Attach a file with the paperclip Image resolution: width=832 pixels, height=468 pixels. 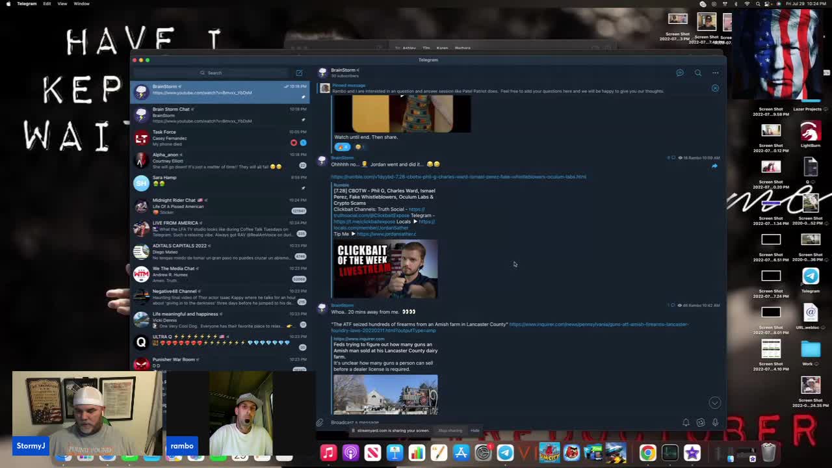coord(320,422)
